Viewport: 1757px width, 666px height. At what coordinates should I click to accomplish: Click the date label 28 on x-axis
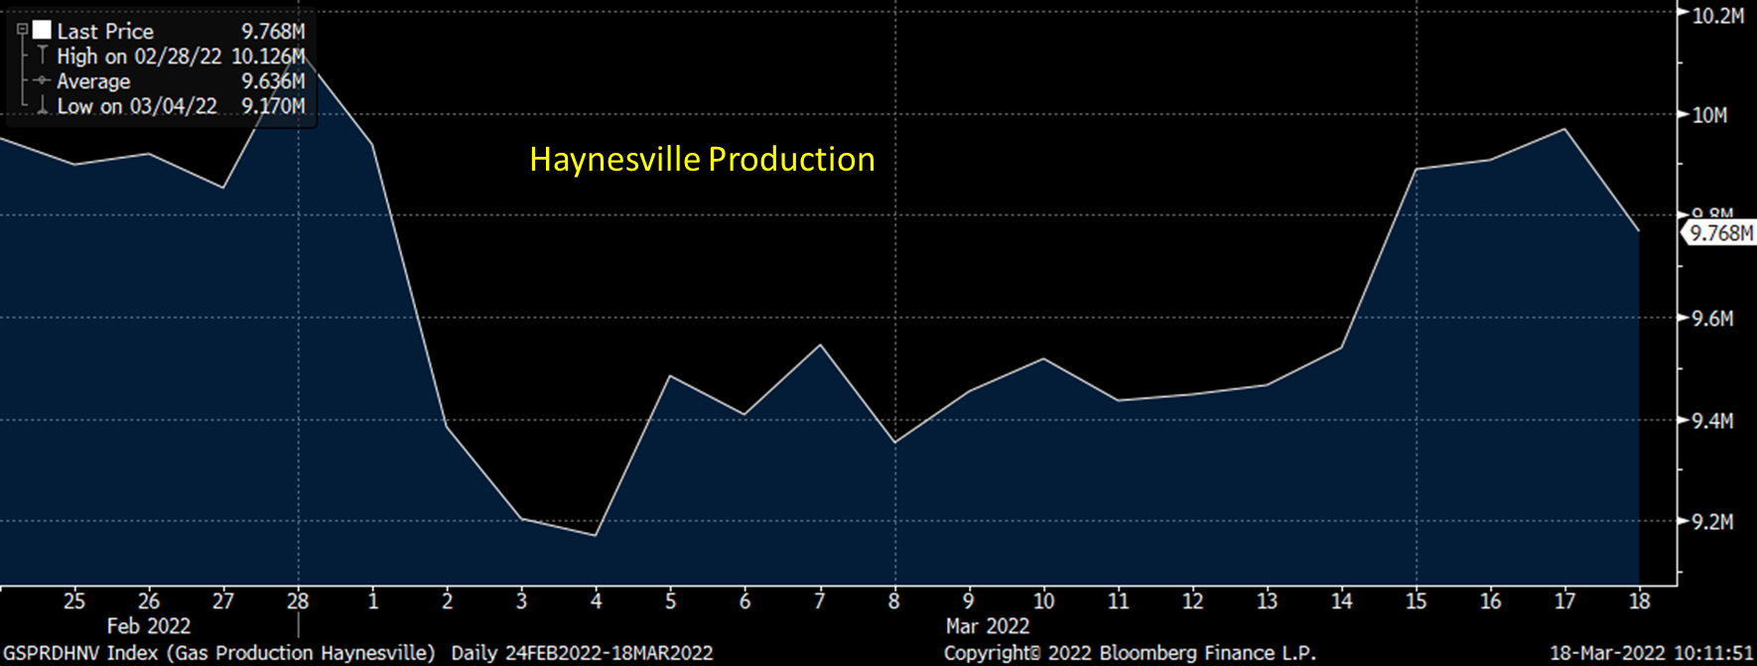pyautogui.click(x=298, y=600)
